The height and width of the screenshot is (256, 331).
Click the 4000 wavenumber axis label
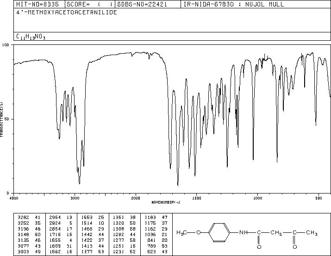[x=14, y=198]
